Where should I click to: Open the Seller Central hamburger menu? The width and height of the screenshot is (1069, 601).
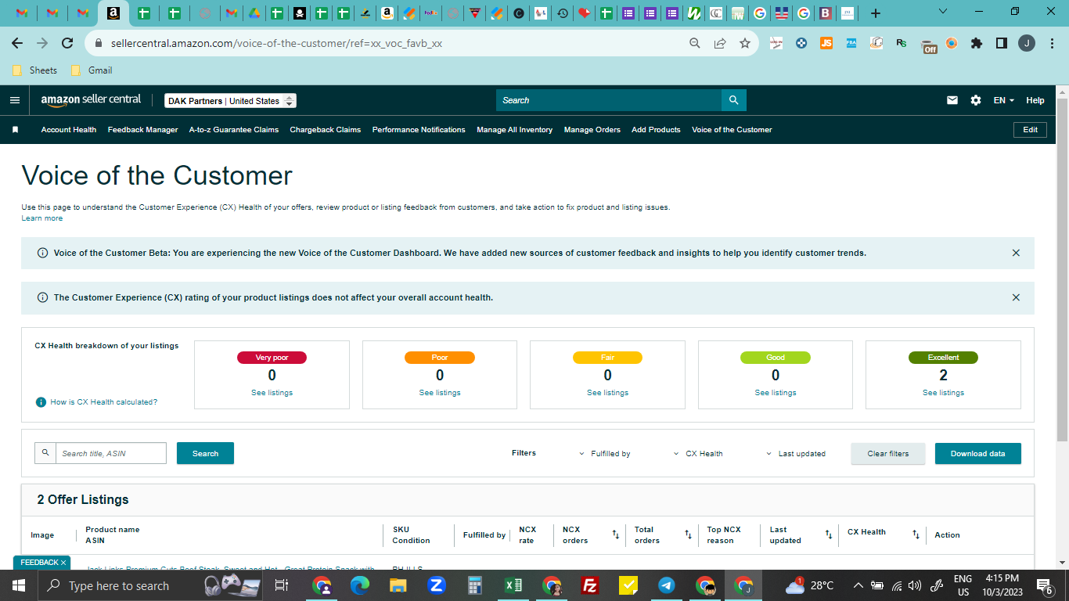click(x=15, y=100)
